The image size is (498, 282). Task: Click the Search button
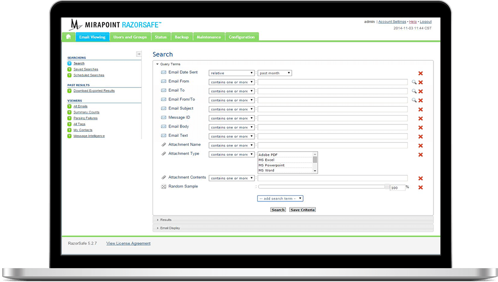point(278,210)
